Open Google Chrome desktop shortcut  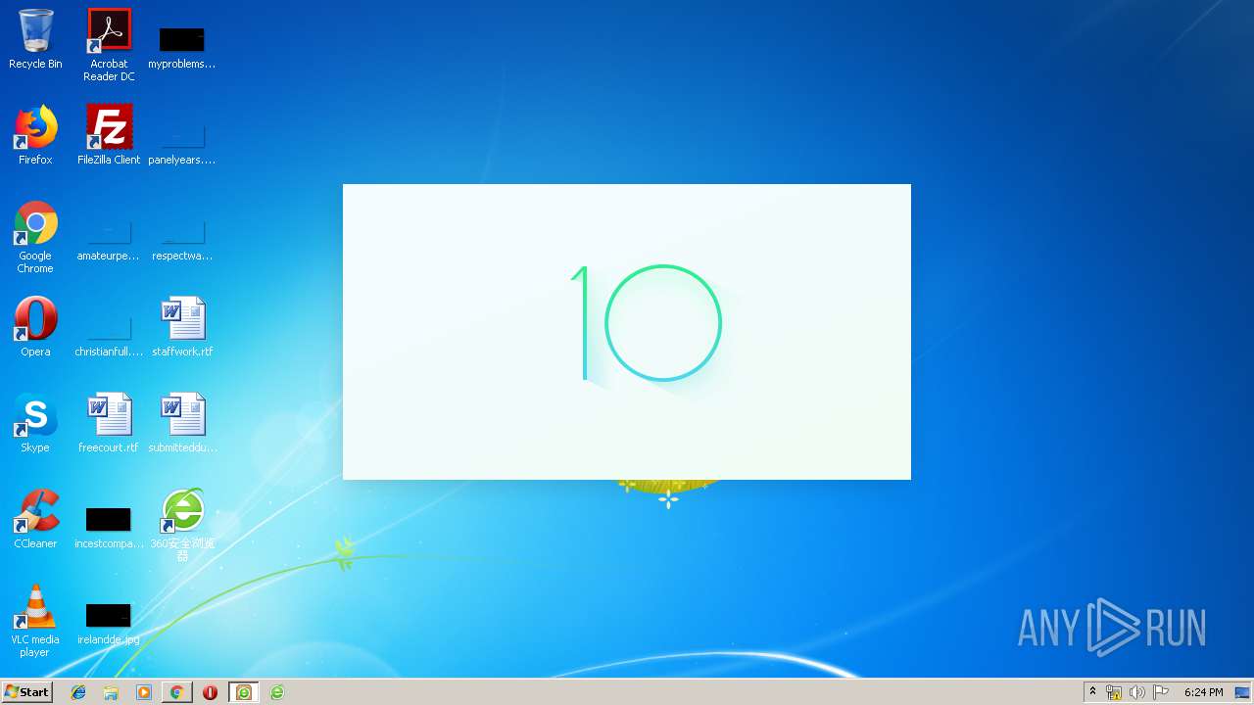tap(35, 238)
